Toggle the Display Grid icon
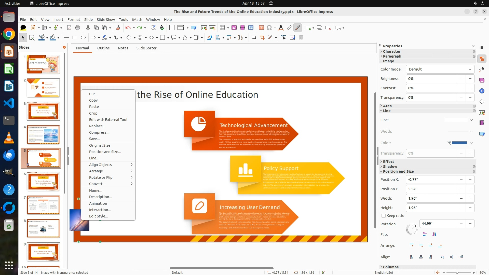 tap(172, 28)
